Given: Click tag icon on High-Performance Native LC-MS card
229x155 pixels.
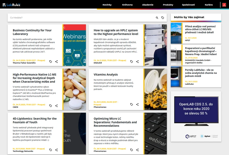Looking at the screenshot, I should 51,106.
